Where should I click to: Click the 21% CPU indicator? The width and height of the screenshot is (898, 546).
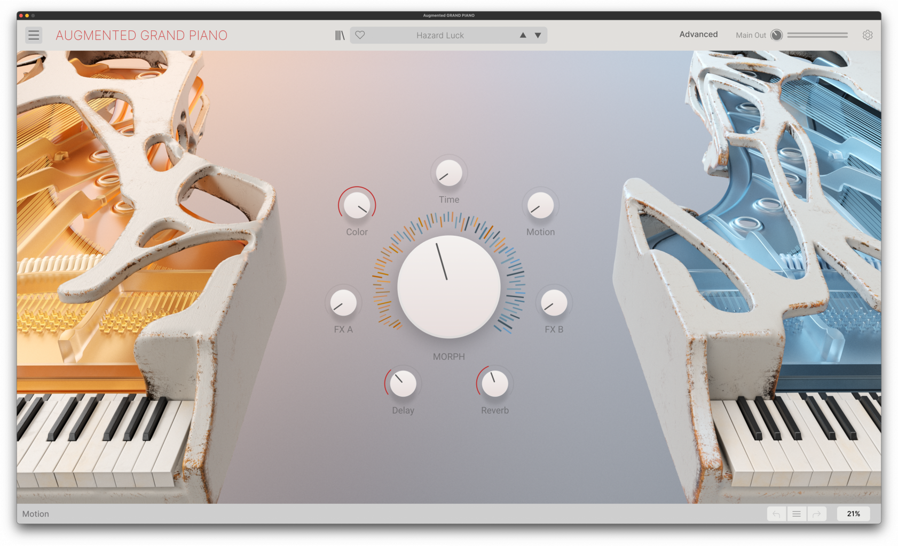(853, 513)
